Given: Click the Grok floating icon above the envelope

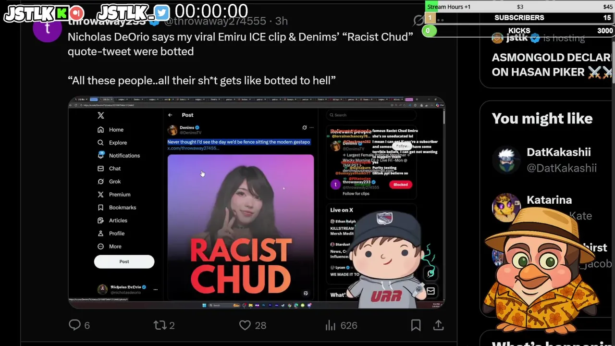Looking at the screenshot, I should click(430, 273).
